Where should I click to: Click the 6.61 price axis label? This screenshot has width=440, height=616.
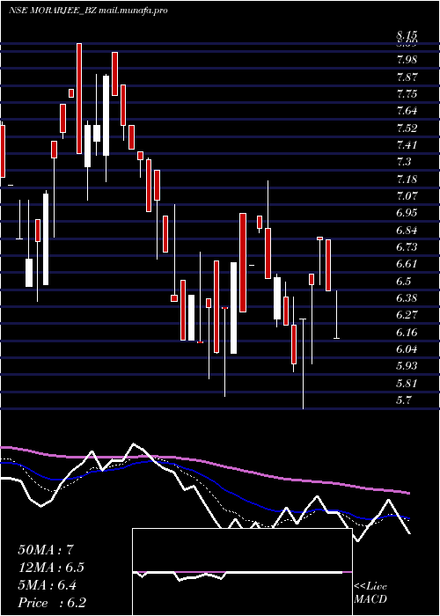point(407,264)
